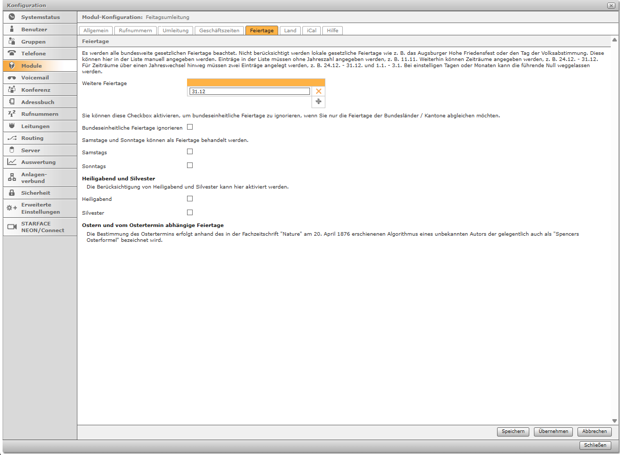Viewport: 620px width, 455px height.
Task: Switch to the Geschäftszeiten tab
Action: coord(219,31)
